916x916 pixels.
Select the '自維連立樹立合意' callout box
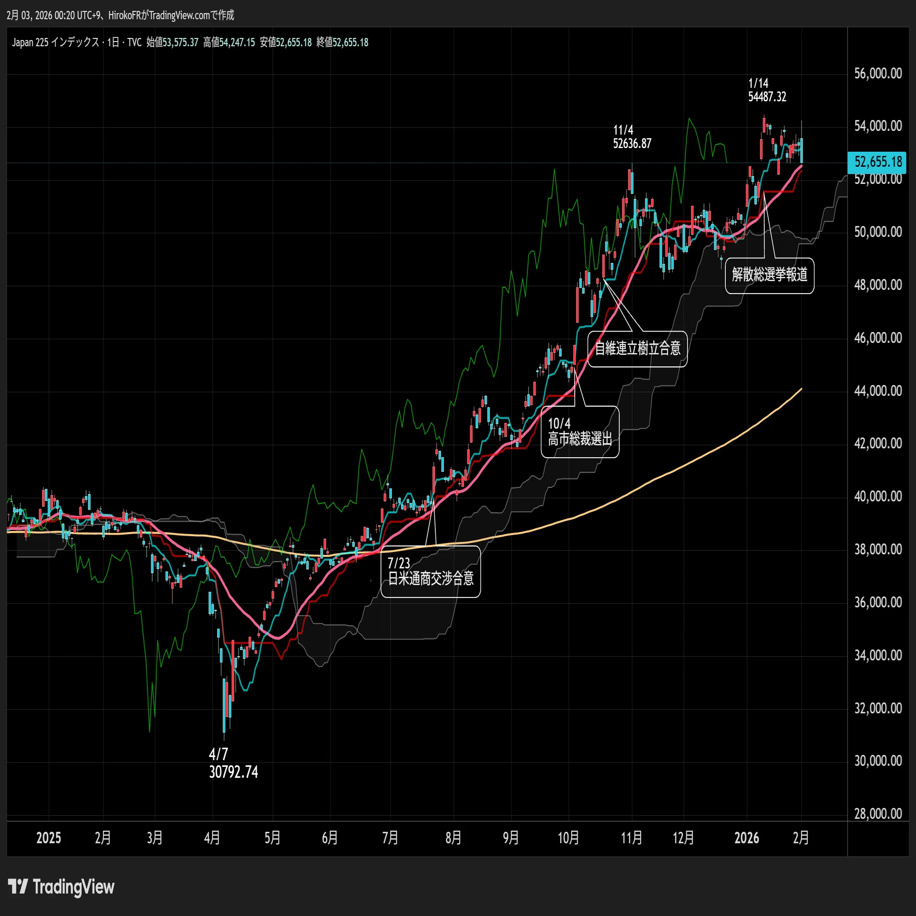pyautogui.click(x=638, y=349)
